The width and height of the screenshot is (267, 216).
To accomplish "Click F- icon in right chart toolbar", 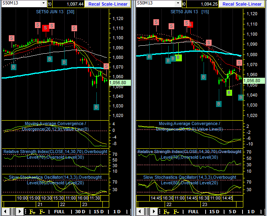I will [176, 212].
